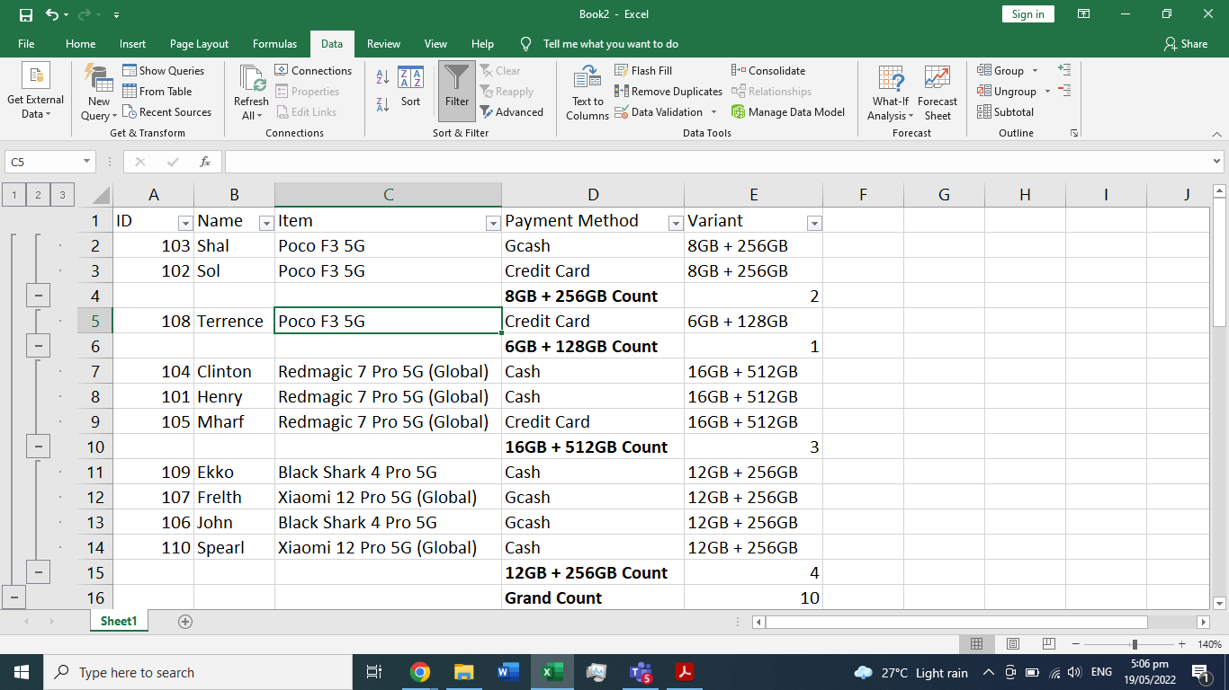
Task: Click the Save icon in title bar
Action: point(25,14)
